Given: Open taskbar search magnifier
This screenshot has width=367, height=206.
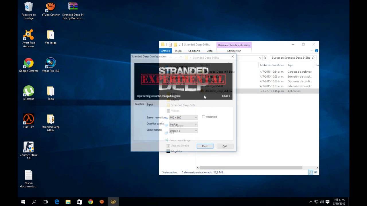Looking at the screenshot, I should (x=34, y=202).
